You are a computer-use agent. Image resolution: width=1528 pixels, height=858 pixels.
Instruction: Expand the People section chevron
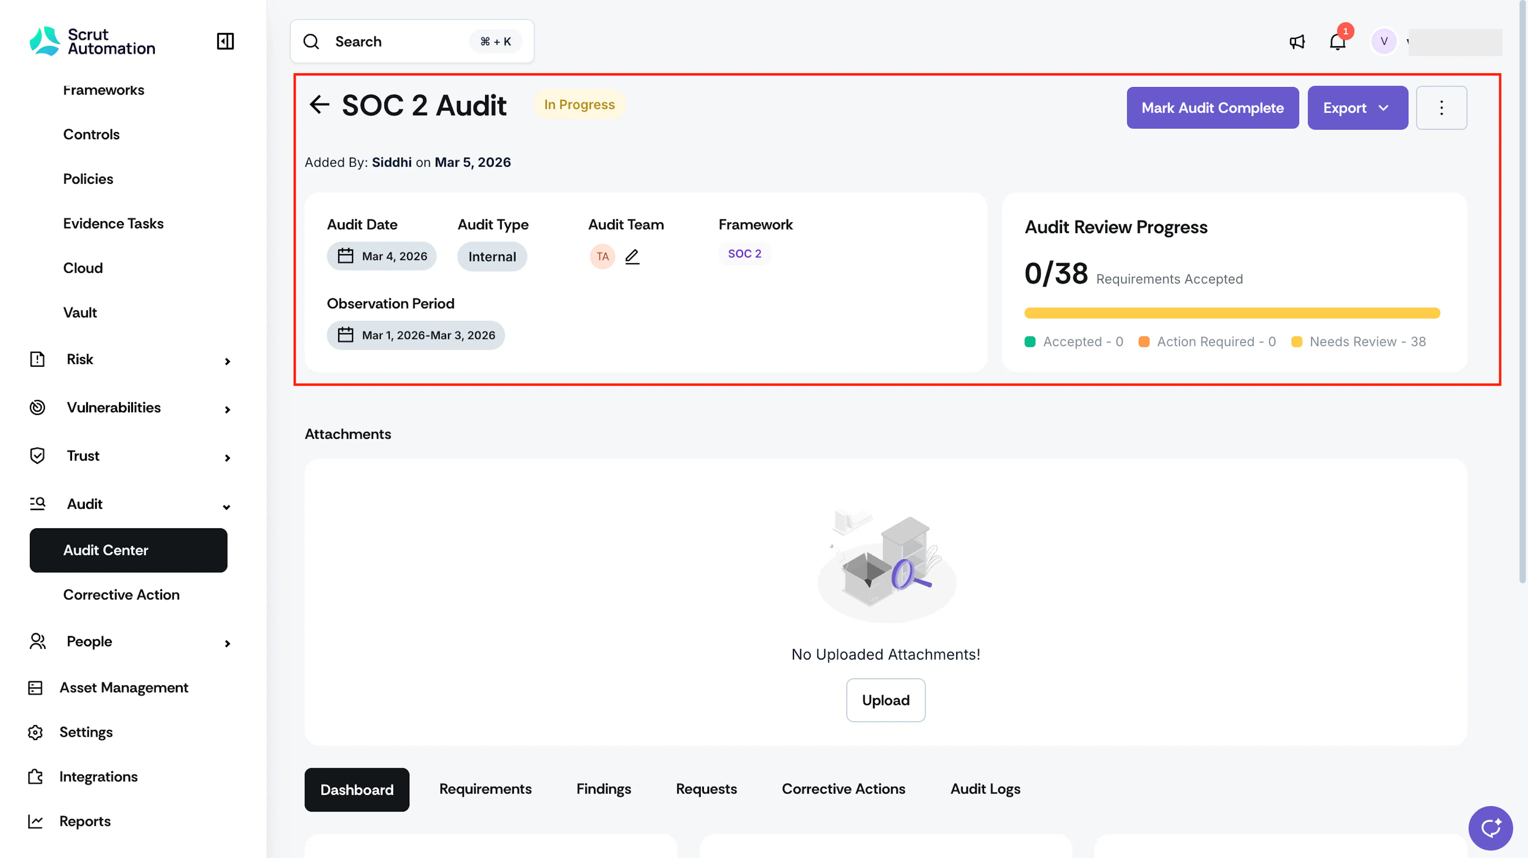(x=227, y=643)
